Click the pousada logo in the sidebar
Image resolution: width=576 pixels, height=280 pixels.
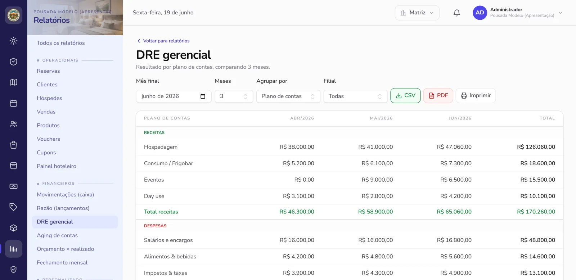pyautogui.click(x=14, y=15)
